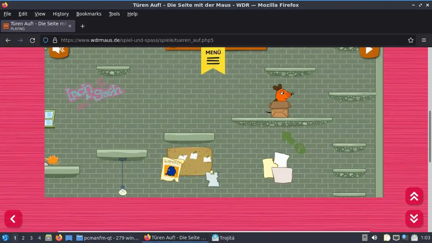
Task: Bookmark this page with the star icon
Action: [x=411, y=40]
